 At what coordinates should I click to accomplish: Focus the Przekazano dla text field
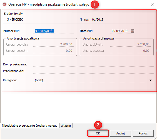tap(94, 71)
